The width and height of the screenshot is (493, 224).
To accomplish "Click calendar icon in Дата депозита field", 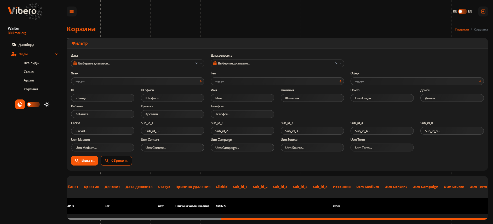I will point(215,63).
